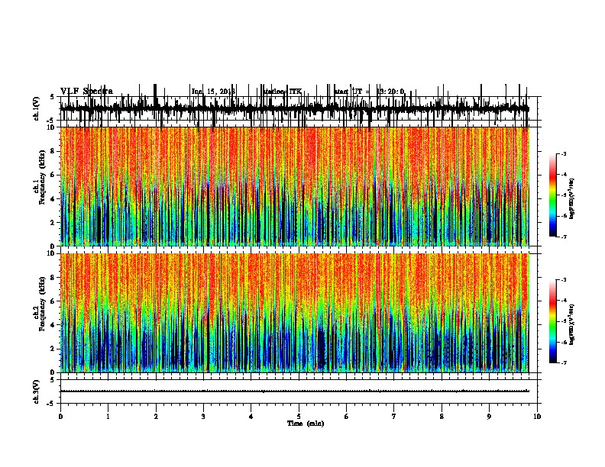Click the ch.1 spectrogram color scale bar

click(x=553, y=195)
